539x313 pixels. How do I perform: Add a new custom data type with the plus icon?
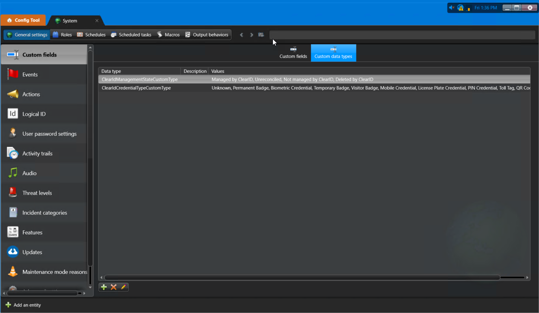point(104,287)
